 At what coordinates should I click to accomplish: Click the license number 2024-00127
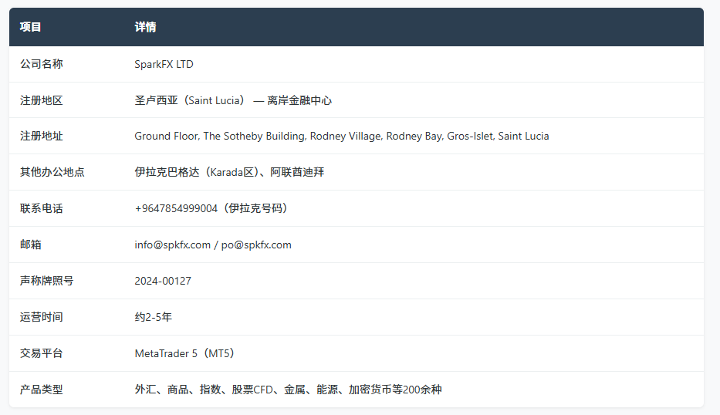(163, 281)
